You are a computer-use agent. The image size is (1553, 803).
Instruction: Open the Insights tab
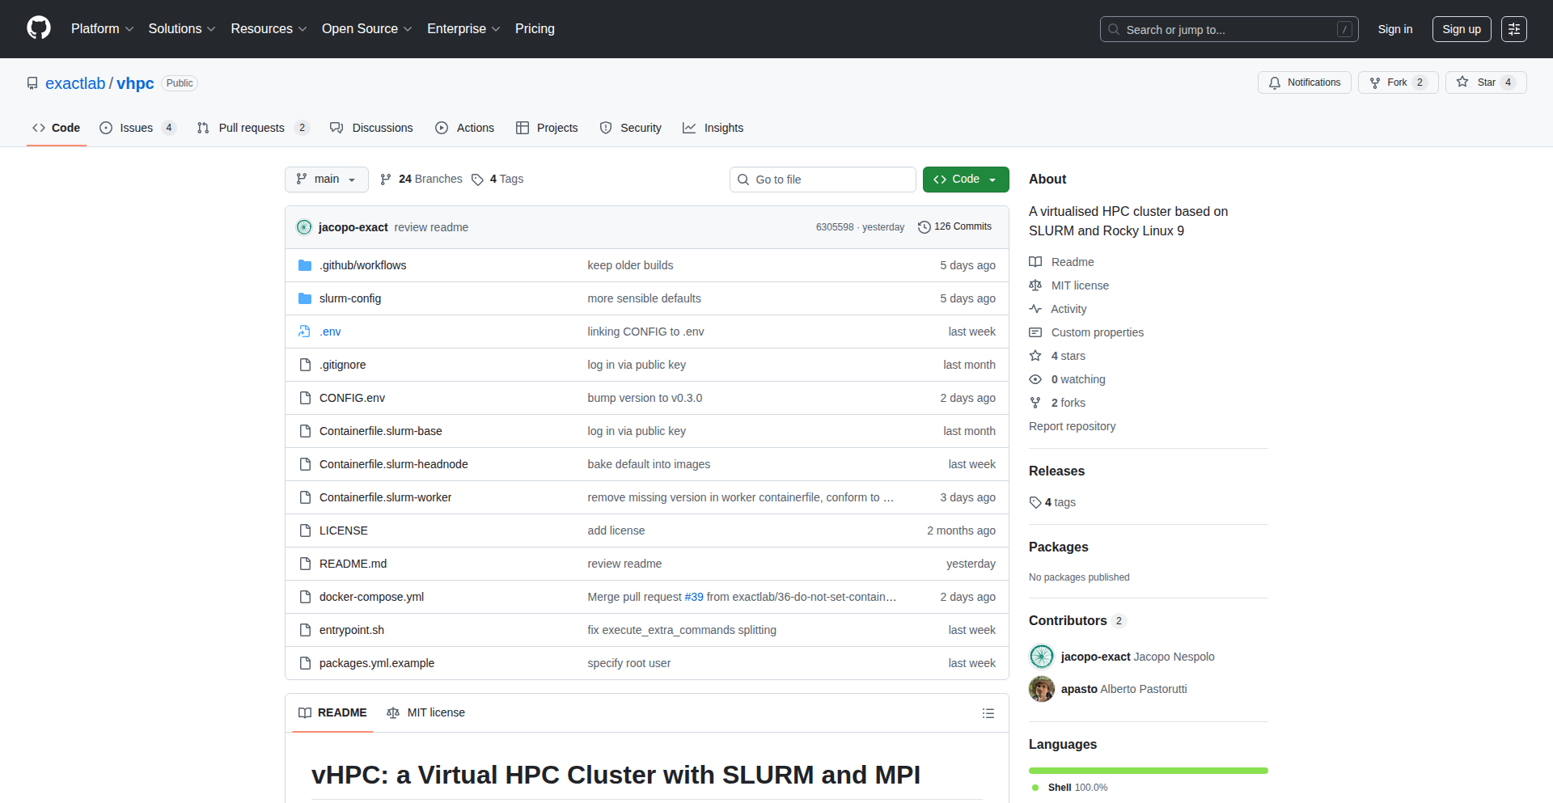(x=713, y=128)
